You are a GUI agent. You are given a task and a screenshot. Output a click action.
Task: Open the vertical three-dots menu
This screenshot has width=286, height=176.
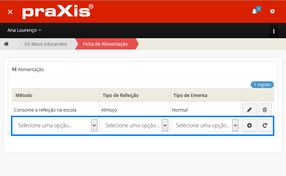click(x=274, y=31)
